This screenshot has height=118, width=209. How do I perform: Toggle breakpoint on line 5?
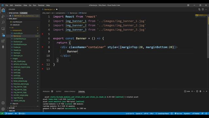42,34
